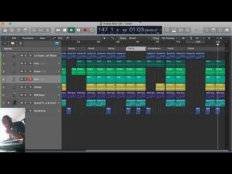Select the Hi-Hats track name
The image size is (232, 174).
coord(38,87)
